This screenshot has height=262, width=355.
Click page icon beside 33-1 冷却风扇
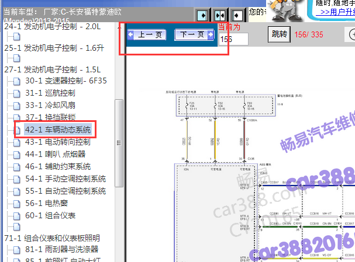point(17,106)
